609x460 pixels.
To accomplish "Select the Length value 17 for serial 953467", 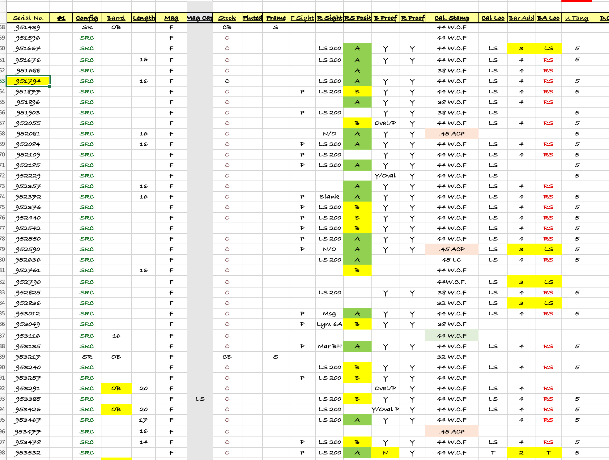I will pyautogui.click(x=143, y=420).
